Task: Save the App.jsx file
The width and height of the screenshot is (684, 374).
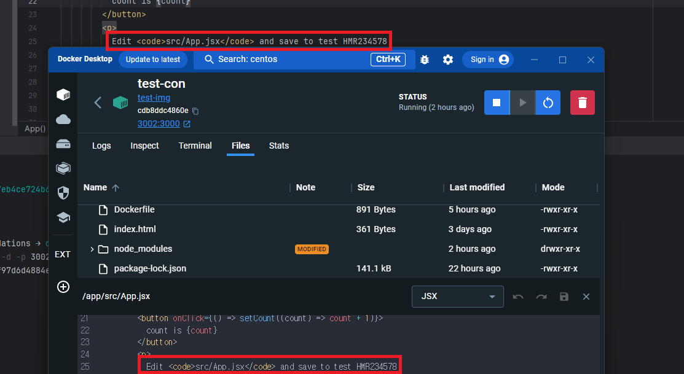Action: click(564, 297)
